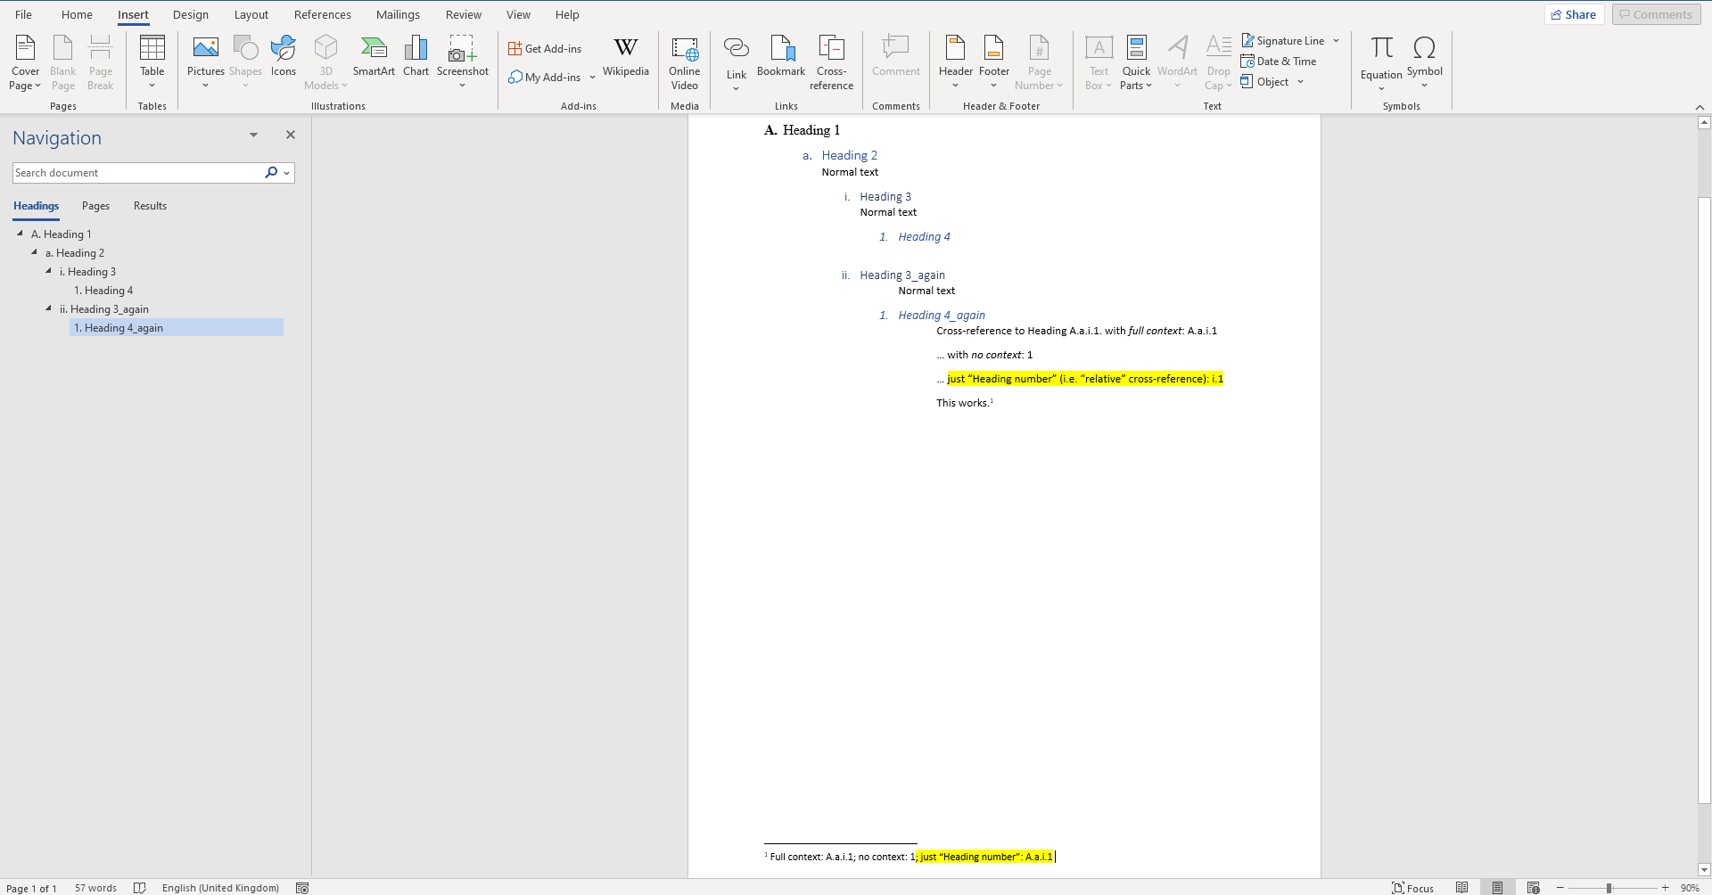This screenshot has width=1712, height=895.
Task: Switch to Read Mode view icon
Action: [1462, 888]
